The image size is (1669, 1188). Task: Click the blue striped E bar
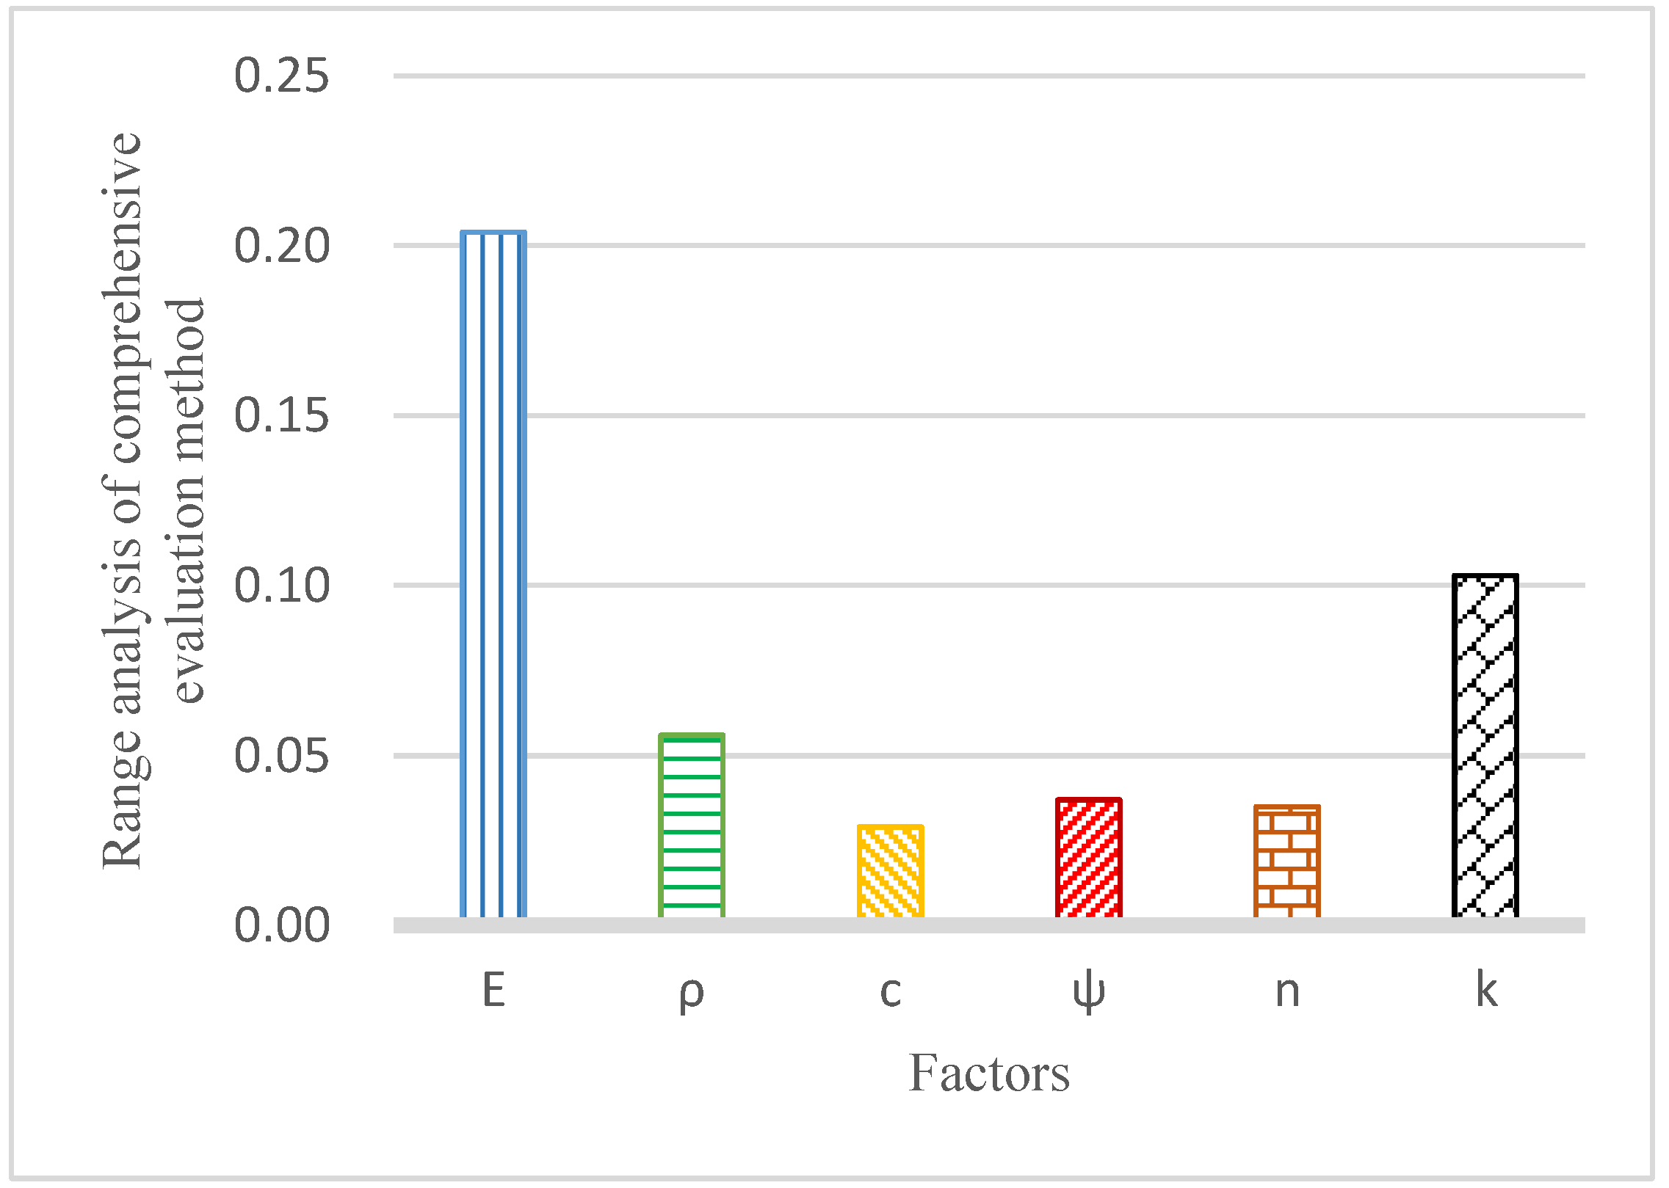tap(493, 574)
